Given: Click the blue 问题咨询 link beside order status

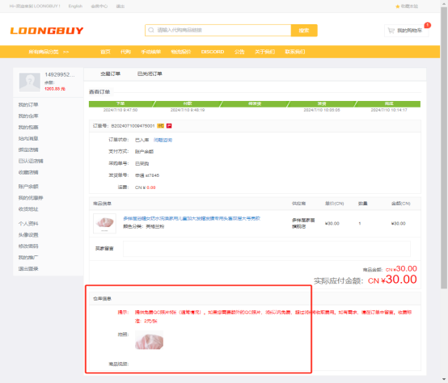Looking at the screenshot, I should point(163,140).
